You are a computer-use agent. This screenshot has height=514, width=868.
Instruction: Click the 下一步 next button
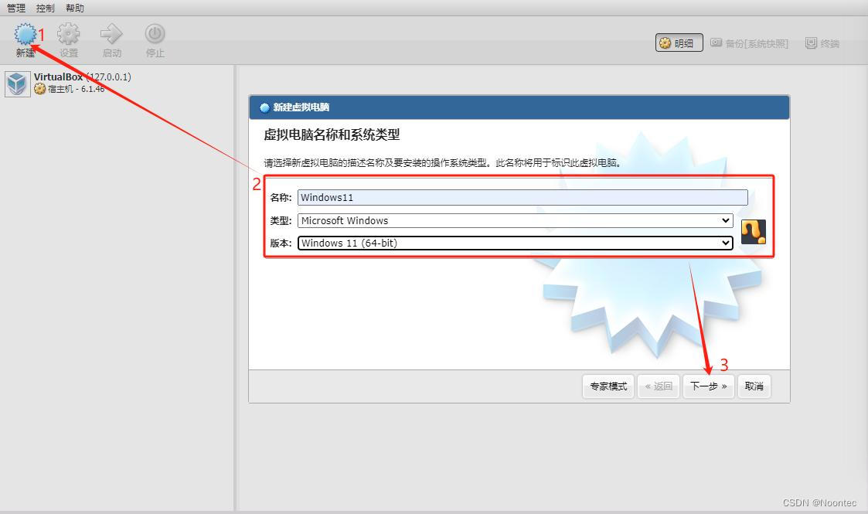709,386
